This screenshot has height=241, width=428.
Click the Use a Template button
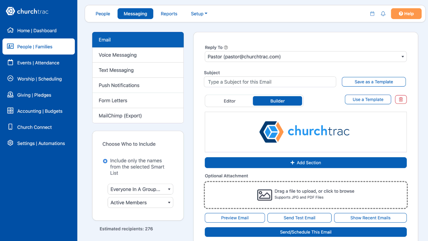[x=368, y=99]
